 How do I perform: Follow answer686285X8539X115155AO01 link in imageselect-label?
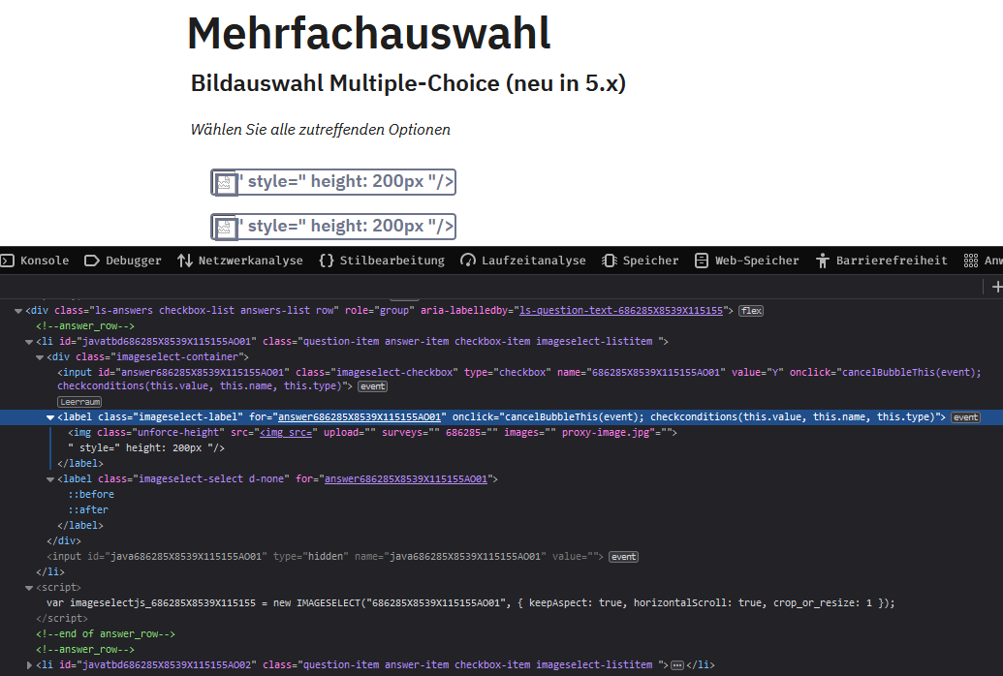[x=360, y=417]
